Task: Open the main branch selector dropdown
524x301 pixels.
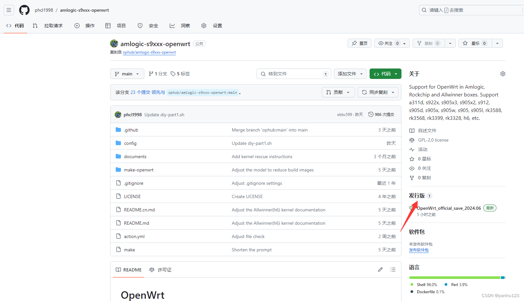Action: pos(127,74)
